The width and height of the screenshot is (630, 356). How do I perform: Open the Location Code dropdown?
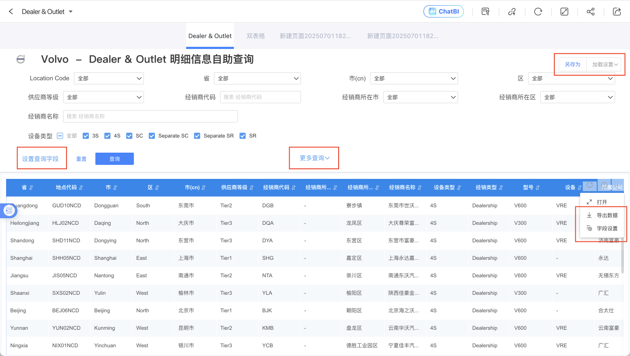point(108,78)
